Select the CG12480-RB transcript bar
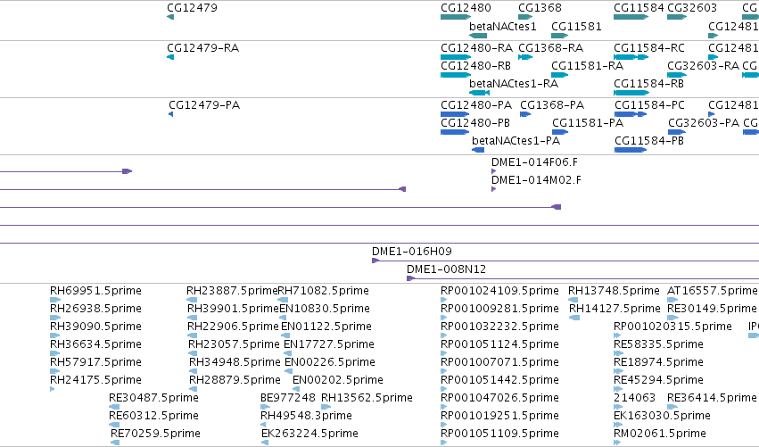This screenshot has width=759, height=447. [456, 75]
